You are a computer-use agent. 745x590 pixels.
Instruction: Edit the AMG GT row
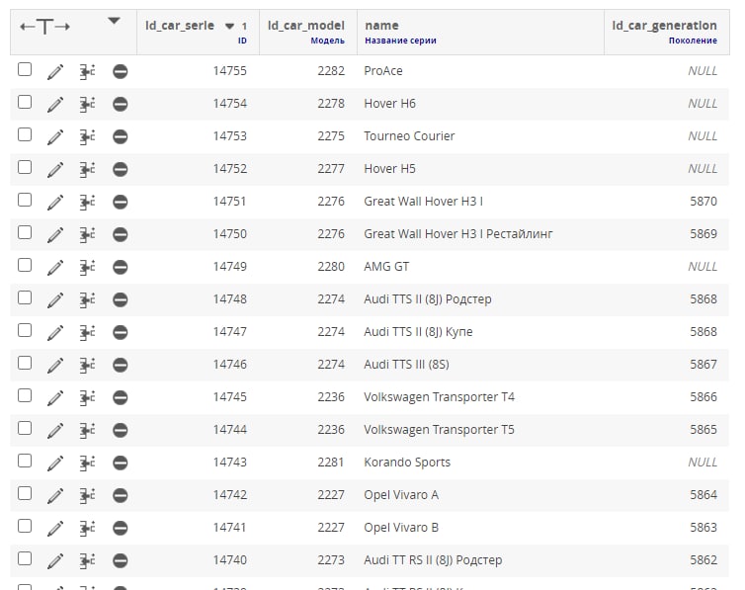(x=55, y=268)
